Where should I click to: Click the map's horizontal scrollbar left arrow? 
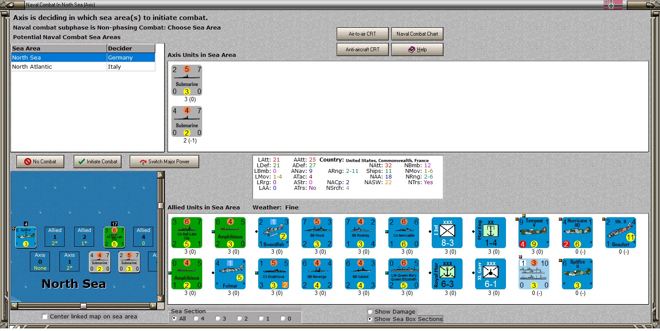point(14,306)
